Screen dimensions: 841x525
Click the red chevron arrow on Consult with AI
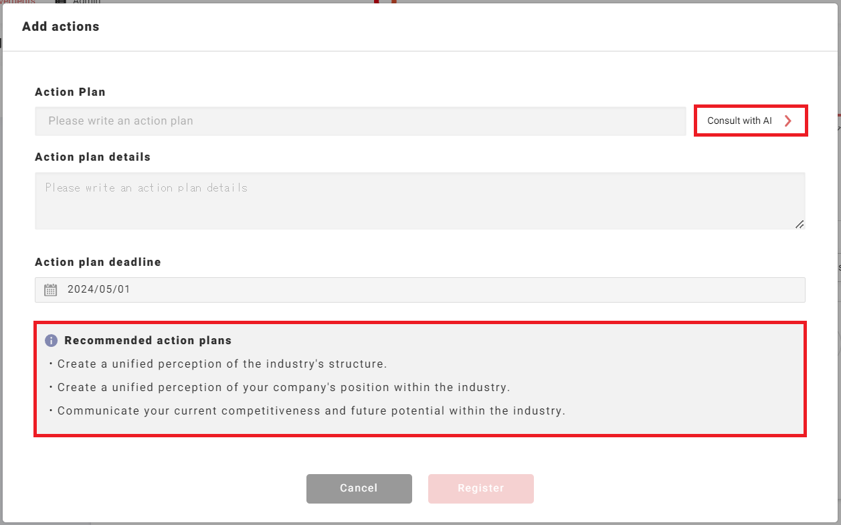click(788, 121)
